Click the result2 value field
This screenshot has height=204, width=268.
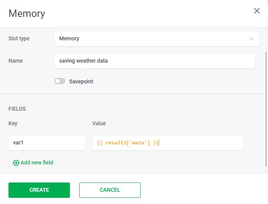coord(167,143)
